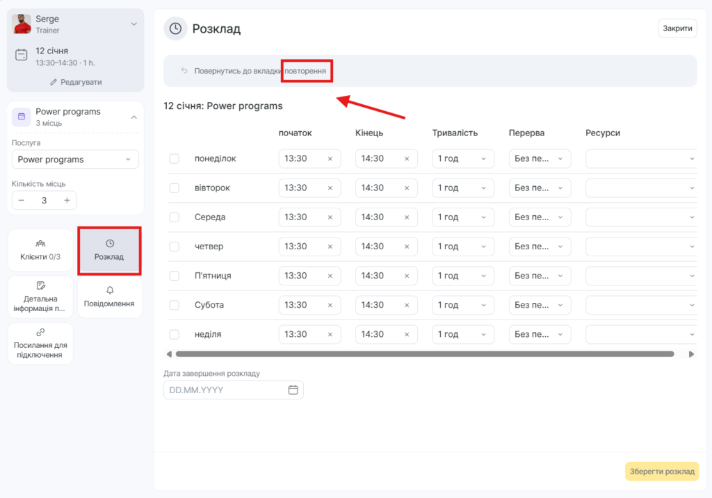Screen dimensions: 712x498
Task: Click the clock icon beside Розклад heading
Action: 175,28
